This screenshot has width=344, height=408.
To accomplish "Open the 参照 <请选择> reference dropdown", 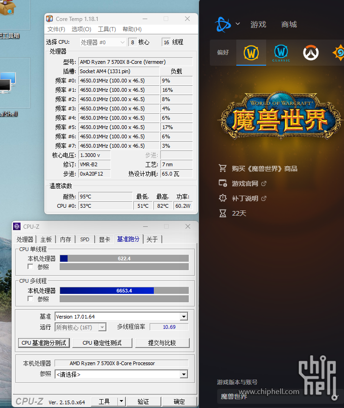I will click(x=121, y=374).
